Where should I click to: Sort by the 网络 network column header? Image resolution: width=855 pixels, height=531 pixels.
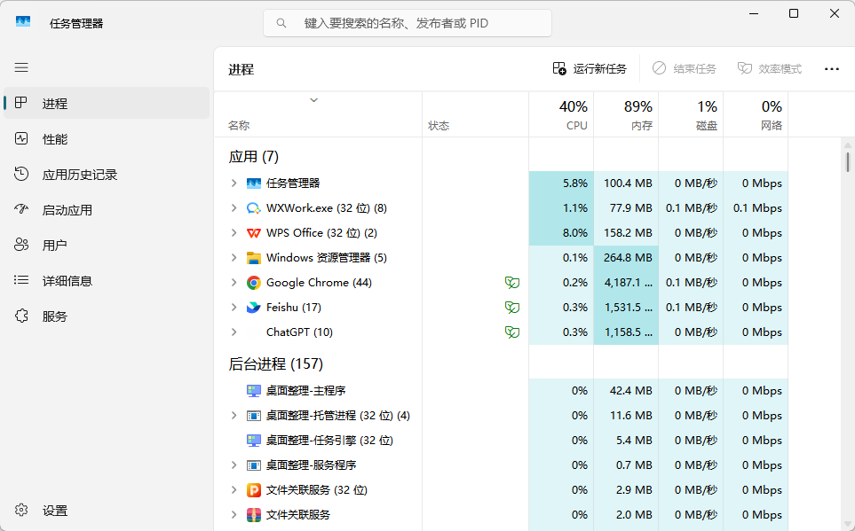tap(756, 114)
